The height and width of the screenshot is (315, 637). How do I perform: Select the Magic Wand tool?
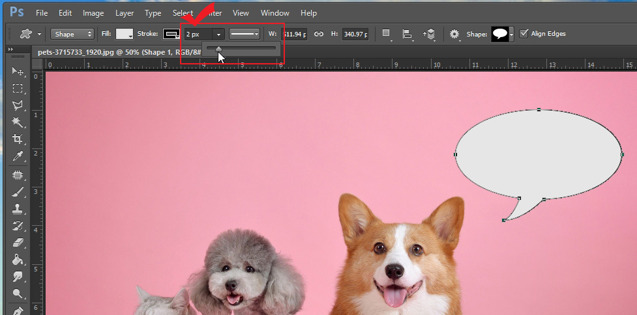pyautogui.click(x=17, y=122)
